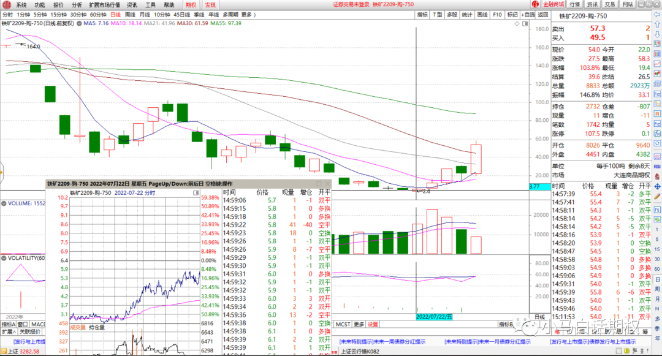Switch chart to 60分钟 period
Image resolution: width=662 pixels, height=356 pixels.
pyautogui.click(x=98, y=14)
